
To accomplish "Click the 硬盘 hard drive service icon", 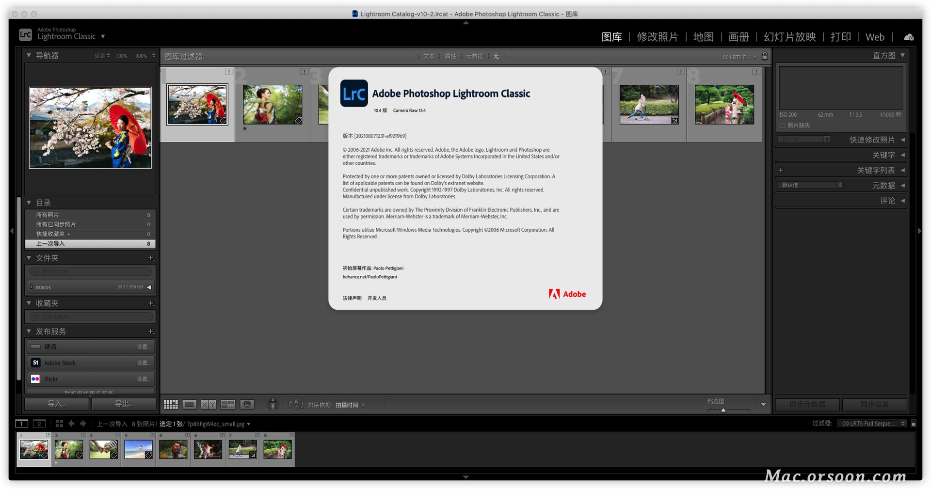I will click(x=35, y=347).
